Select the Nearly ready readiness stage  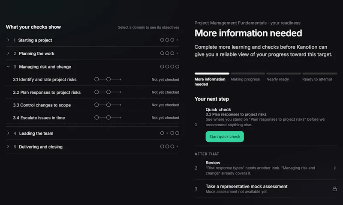pos(284,77)
